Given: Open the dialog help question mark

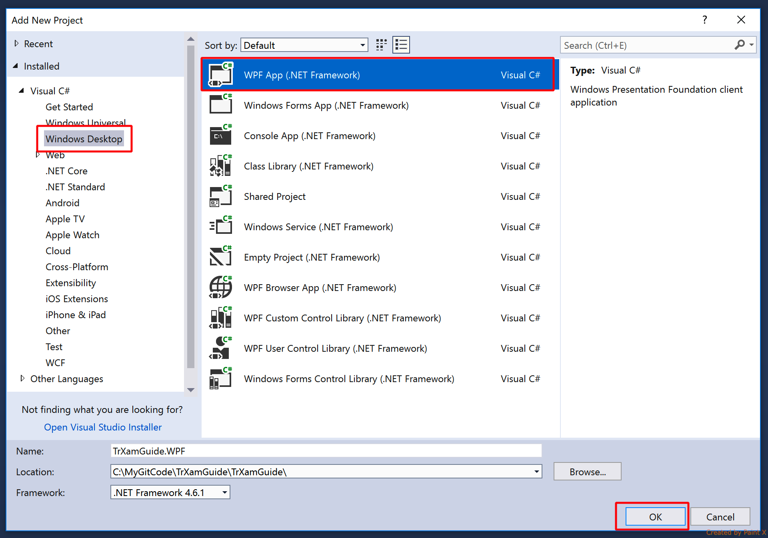Looking at the screenshot, I should click(705, 20).
